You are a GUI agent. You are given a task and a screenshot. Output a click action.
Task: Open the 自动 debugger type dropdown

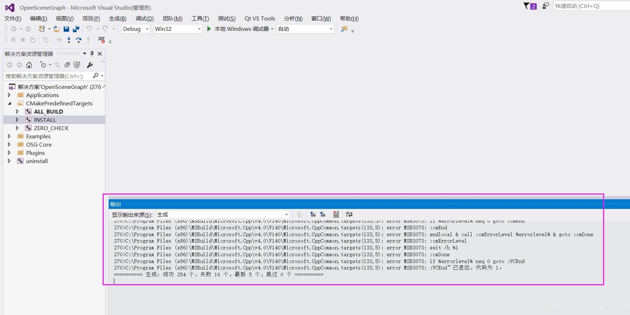pyautogui.click(x=305, y=29)
